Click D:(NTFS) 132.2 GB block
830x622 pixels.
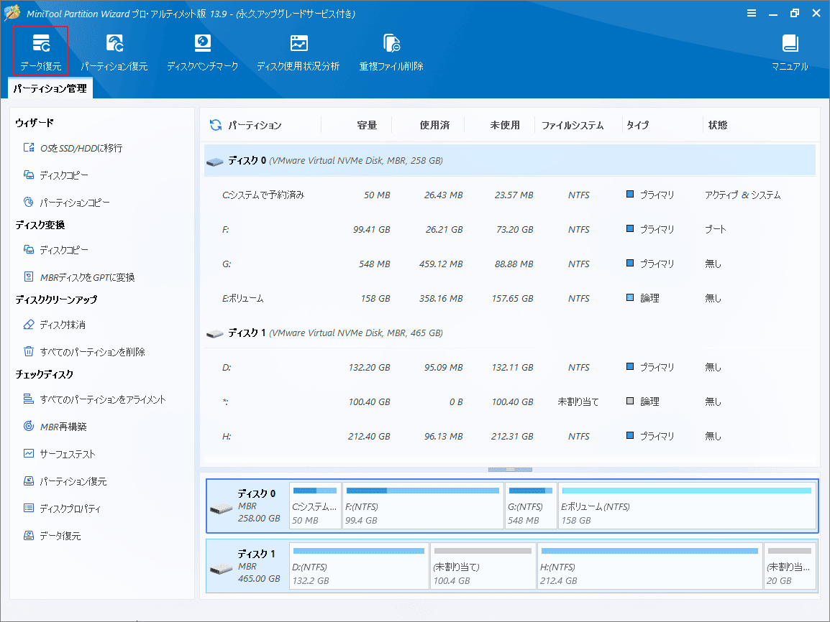359,566
